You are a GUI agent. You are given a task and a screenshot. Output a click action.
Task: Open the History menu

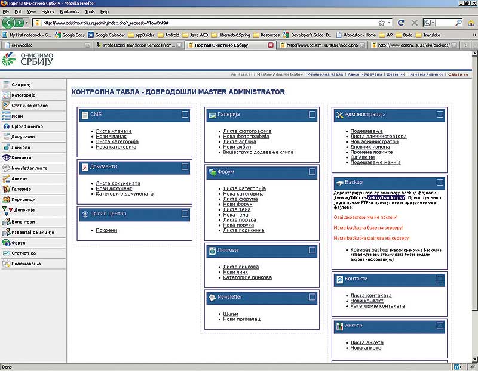(48, 11)
